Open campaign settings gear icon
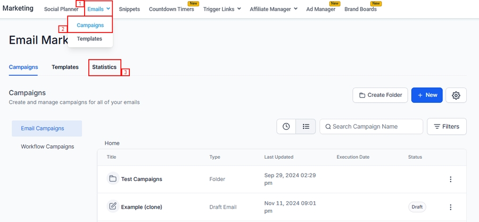This screenshot has height=222, width=479. (x=456, y=95)
